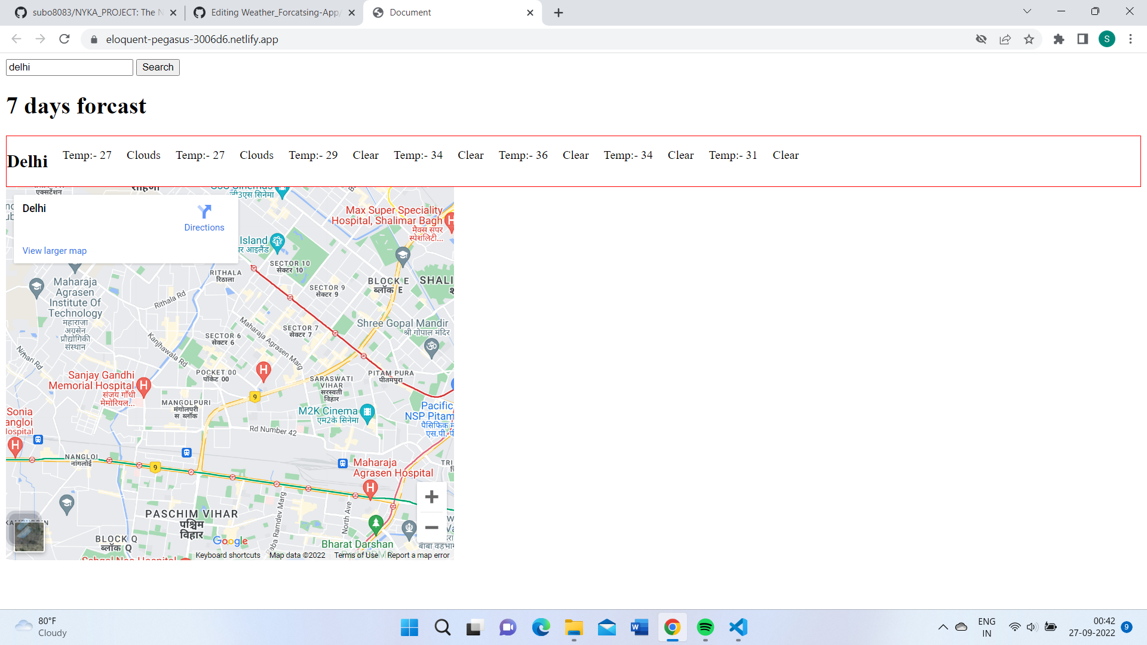This screenshot has height=645, width=1147.
Task: Open Chrome's three-dot customize menu
Action: coord(1130,39)
